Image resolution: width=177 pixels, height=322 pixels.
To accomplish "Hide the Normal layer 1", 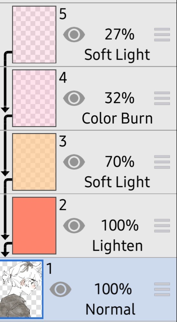I will point(61,289).
